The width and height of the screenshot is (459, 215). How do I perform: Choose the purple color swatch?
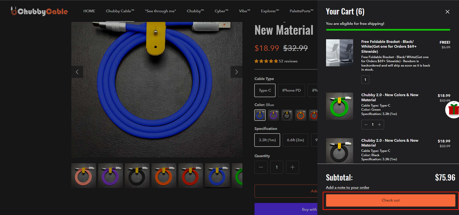[x=273, y=115]
